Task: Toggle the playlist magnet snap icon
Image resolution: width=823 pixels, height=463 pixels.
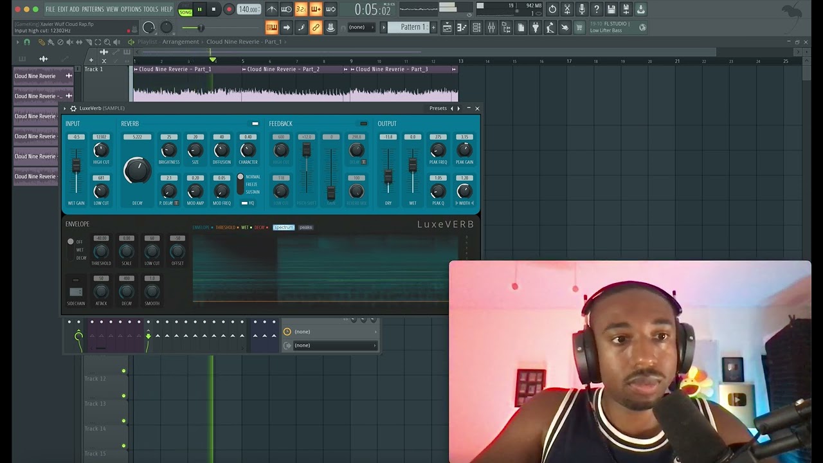Action: click(x=27, y=42)
